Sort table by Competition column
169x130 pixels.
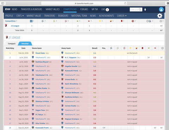(11, 21)
